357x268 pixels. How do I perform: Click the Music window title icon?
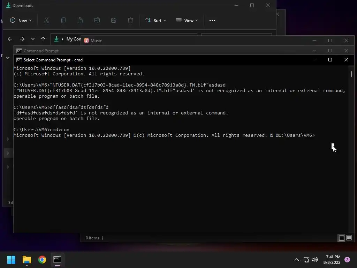[x=86, y=40]
